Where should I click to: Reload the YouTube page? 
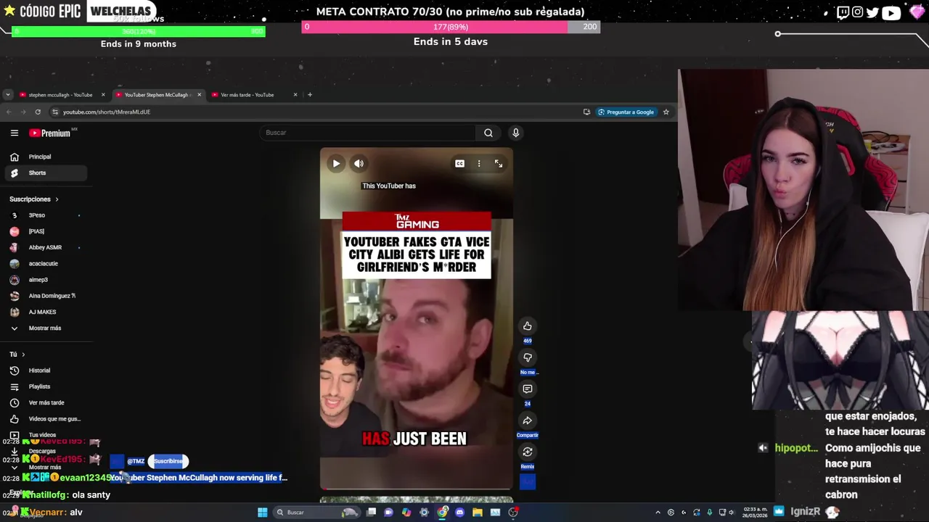(38, 112)
